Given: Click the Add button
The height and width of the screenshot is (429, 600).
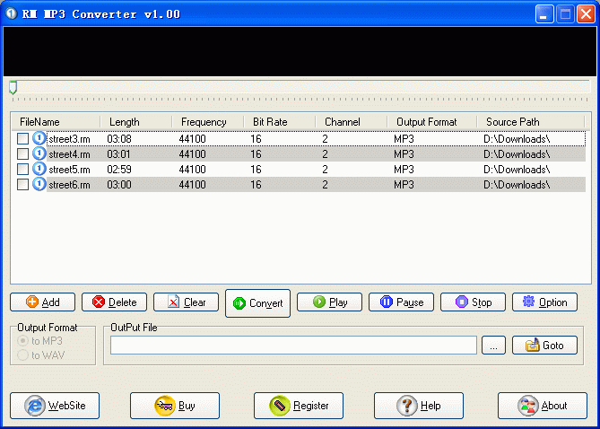Looking at the screenshot, I should tap(42, 302).
